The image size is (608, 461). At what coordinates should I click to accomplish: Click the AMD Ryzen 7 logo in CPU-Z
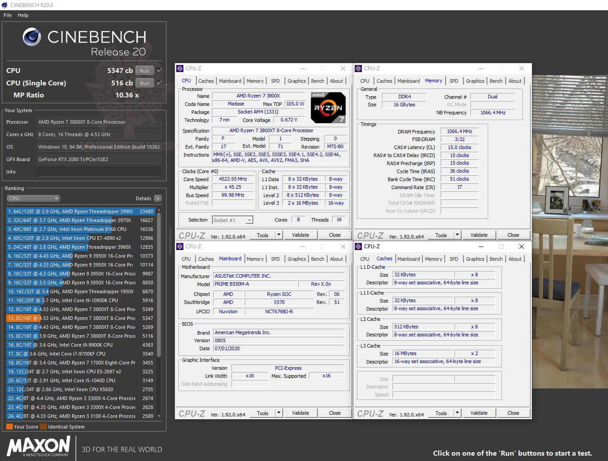tap(328, 107)
